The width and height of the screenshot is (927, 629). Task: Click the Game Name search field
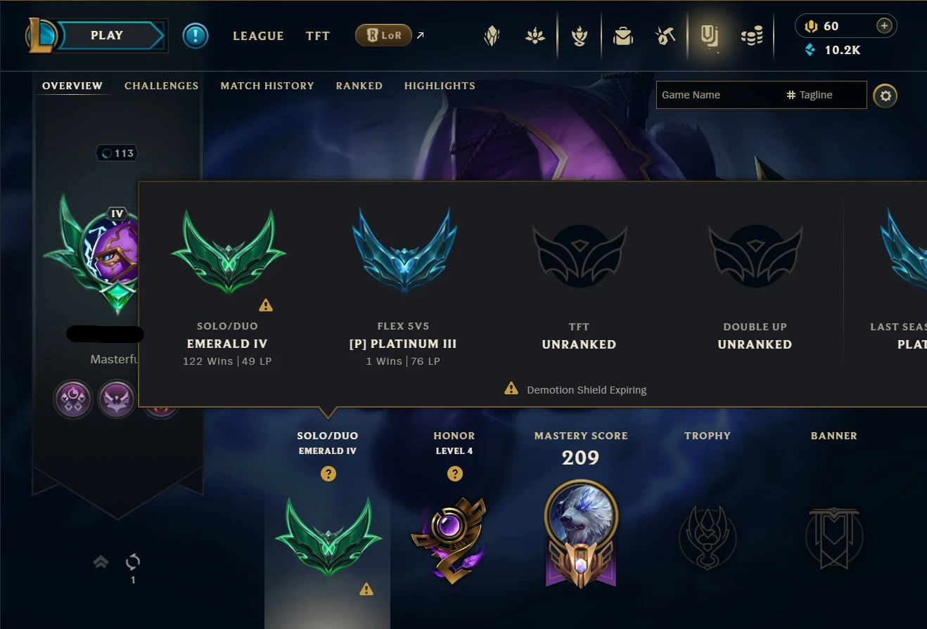720,95
